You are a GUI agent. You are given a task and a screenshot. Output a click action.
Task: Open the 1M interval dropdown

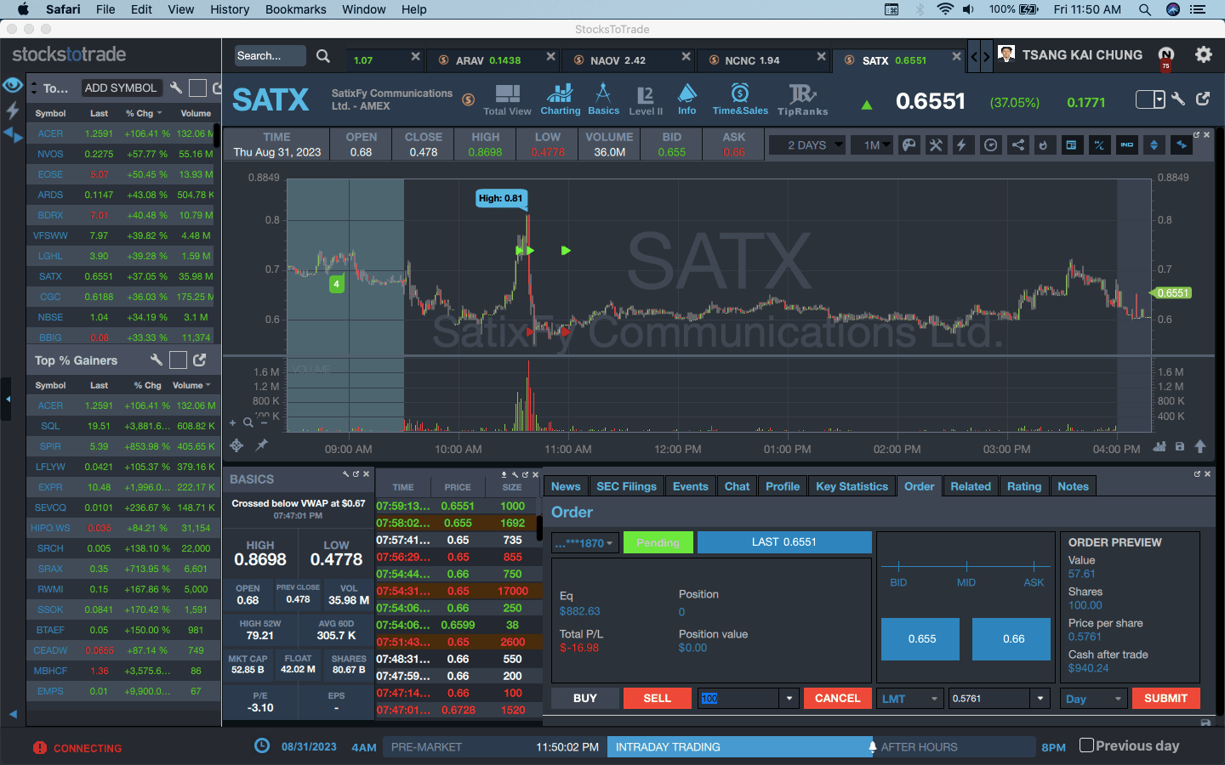click(874, 144)
